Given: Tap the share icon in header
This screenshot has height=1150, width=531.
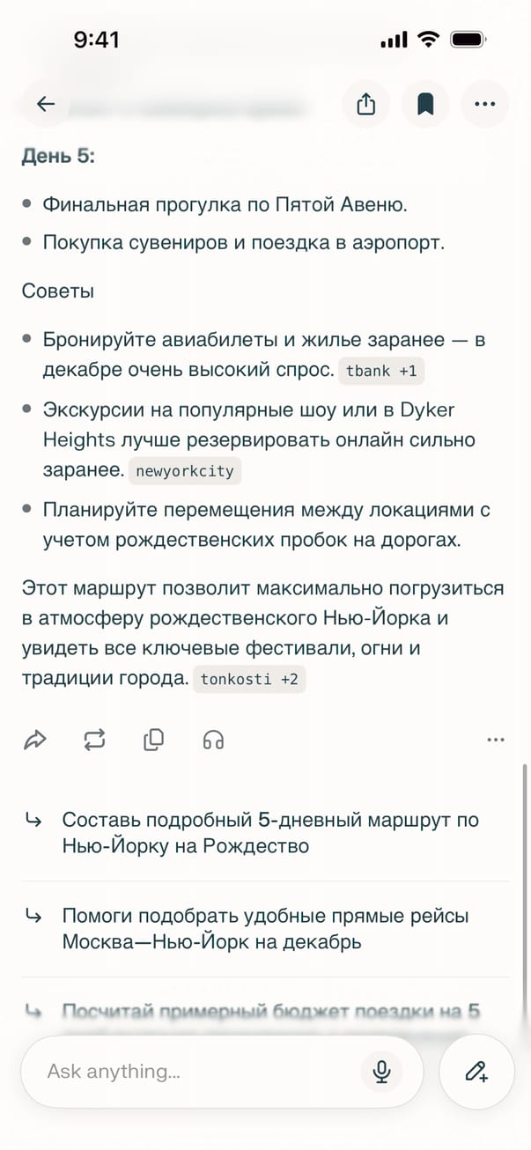Looking at the screenshot, I should [x=366, y=104].
